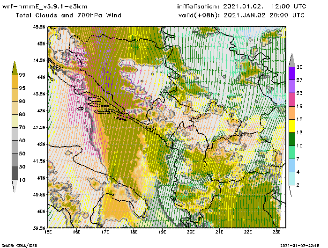Click the '95' value on cloud legend
The height and width of the screenshot is (248, 328).
pos(22,88)
